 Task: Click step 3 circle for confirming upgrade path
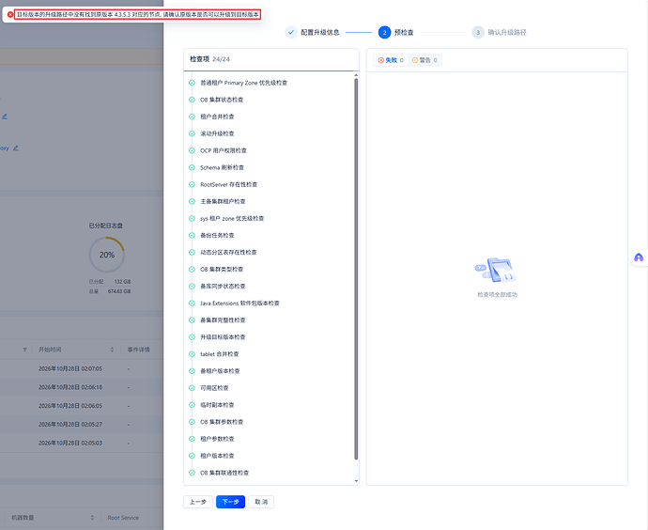(478, 32)
